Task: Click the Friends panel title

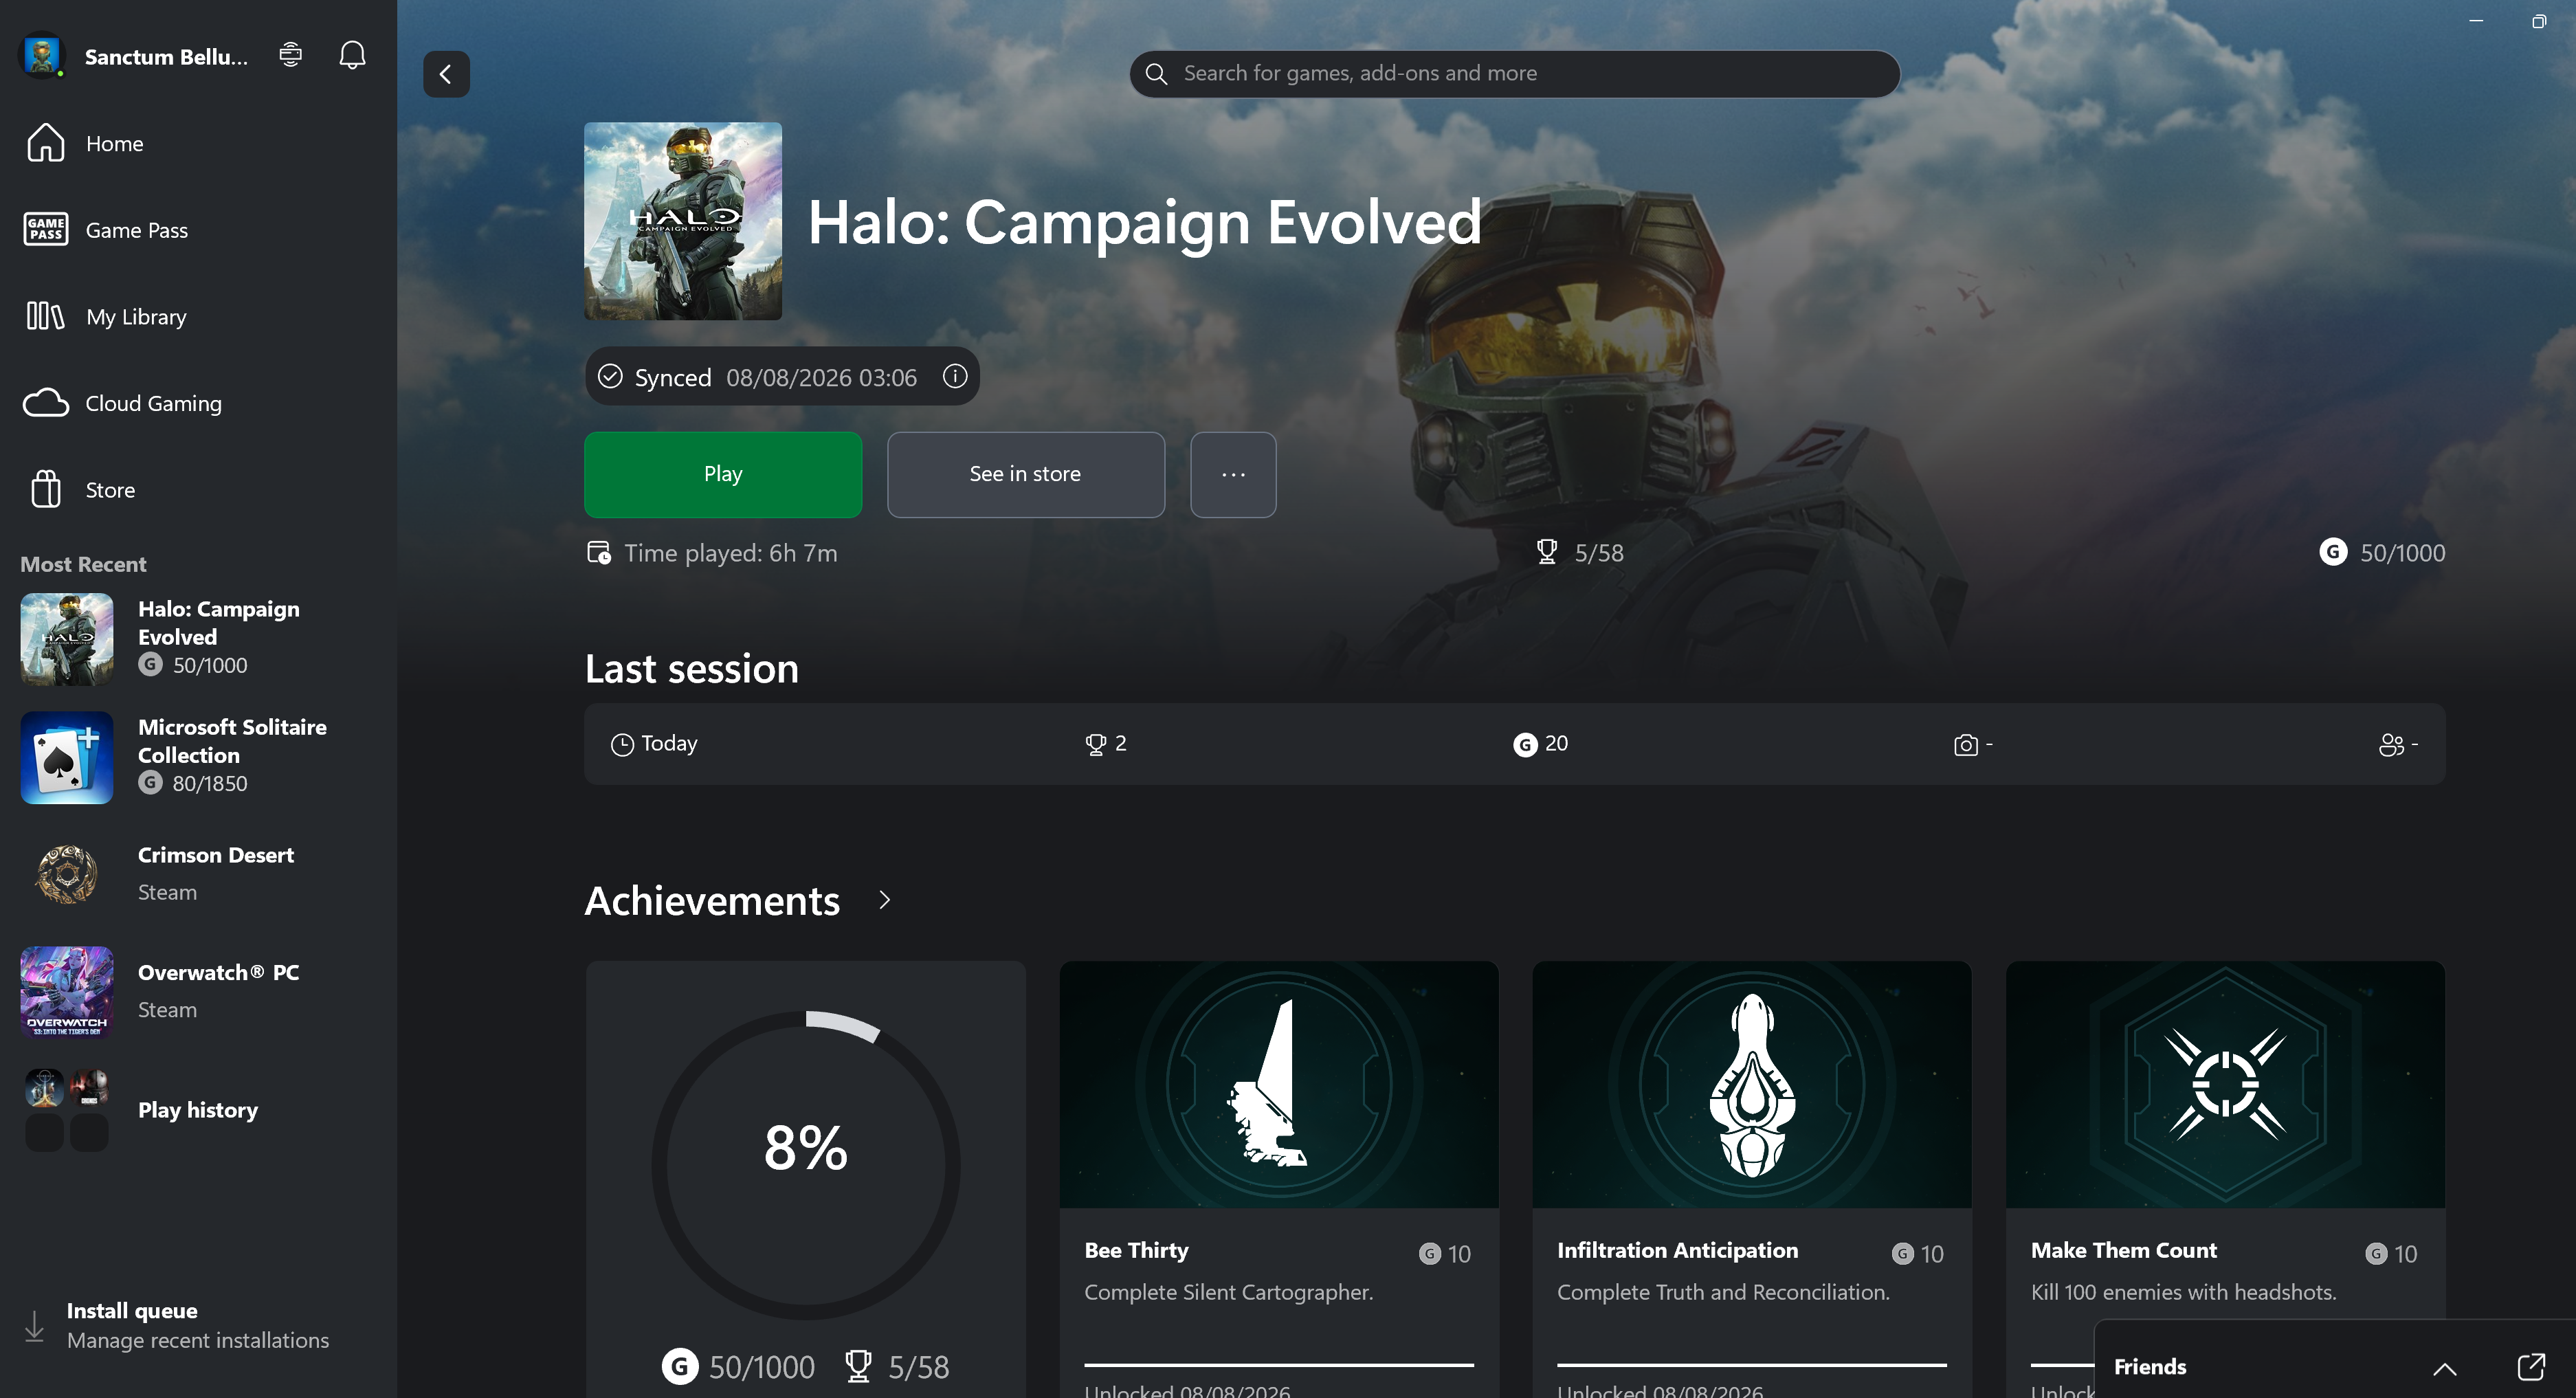Action: [x=2150, y=1367]
